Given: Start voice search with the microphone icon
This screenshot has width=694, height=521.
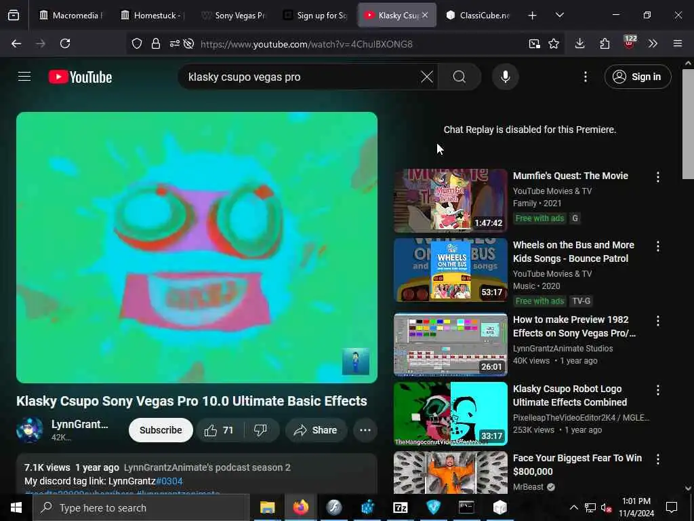Looking at the screenshot, I should pos(505,77).
